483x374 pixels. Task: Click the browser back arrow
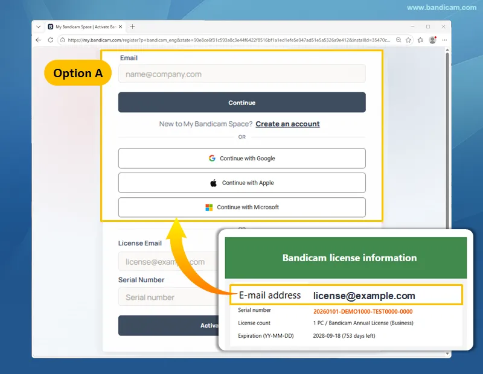click(38, 40)
